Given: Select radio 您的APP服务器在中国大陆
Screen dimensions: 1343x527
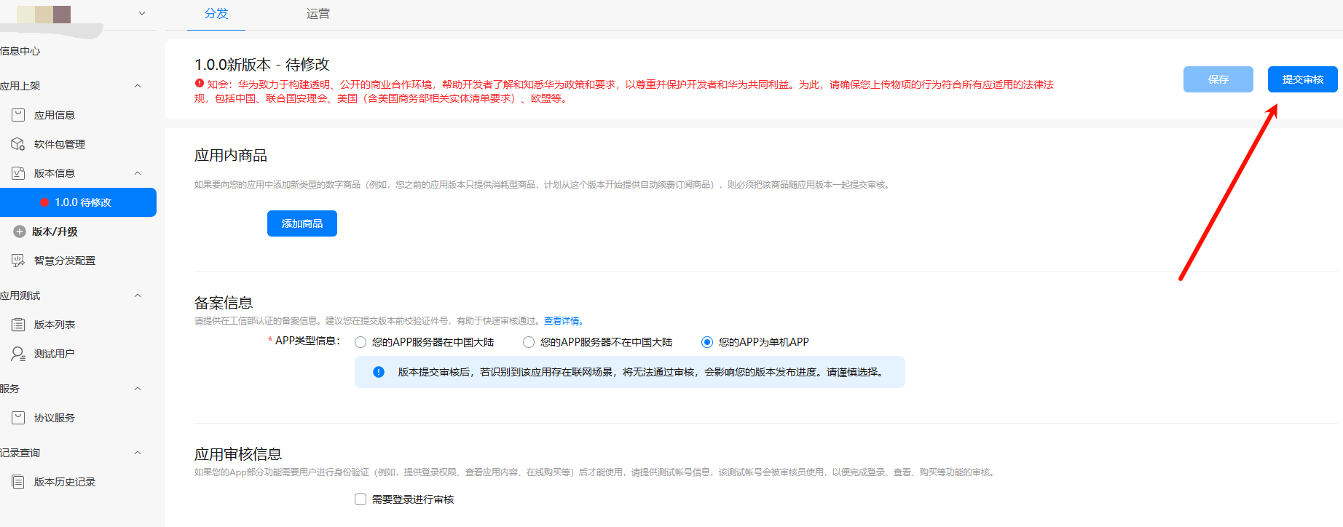Looking at the screenshot, I should (361, 342).
